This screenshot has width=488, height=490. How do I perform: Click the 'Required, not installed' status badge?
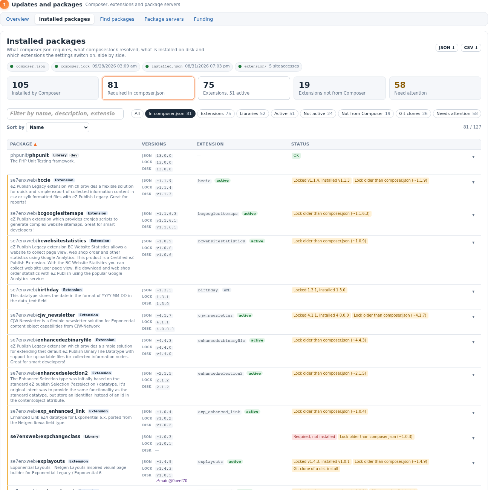coord(314,437)
